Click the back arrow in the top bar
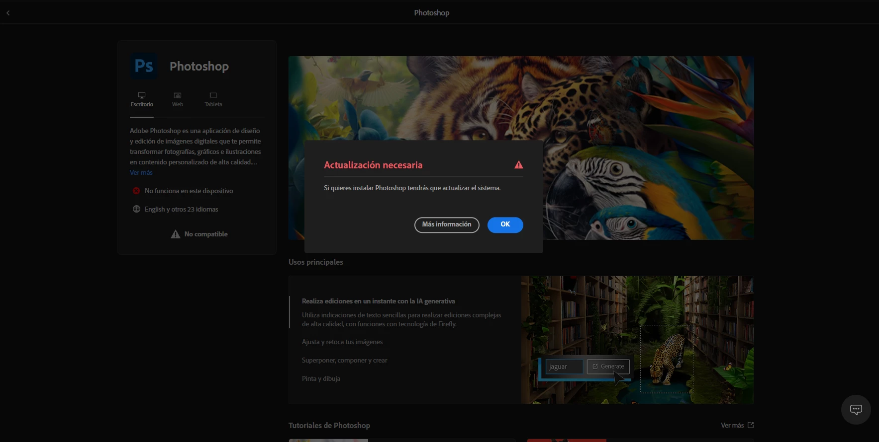This screenshot has width=879, height=442. click(8, 13)
